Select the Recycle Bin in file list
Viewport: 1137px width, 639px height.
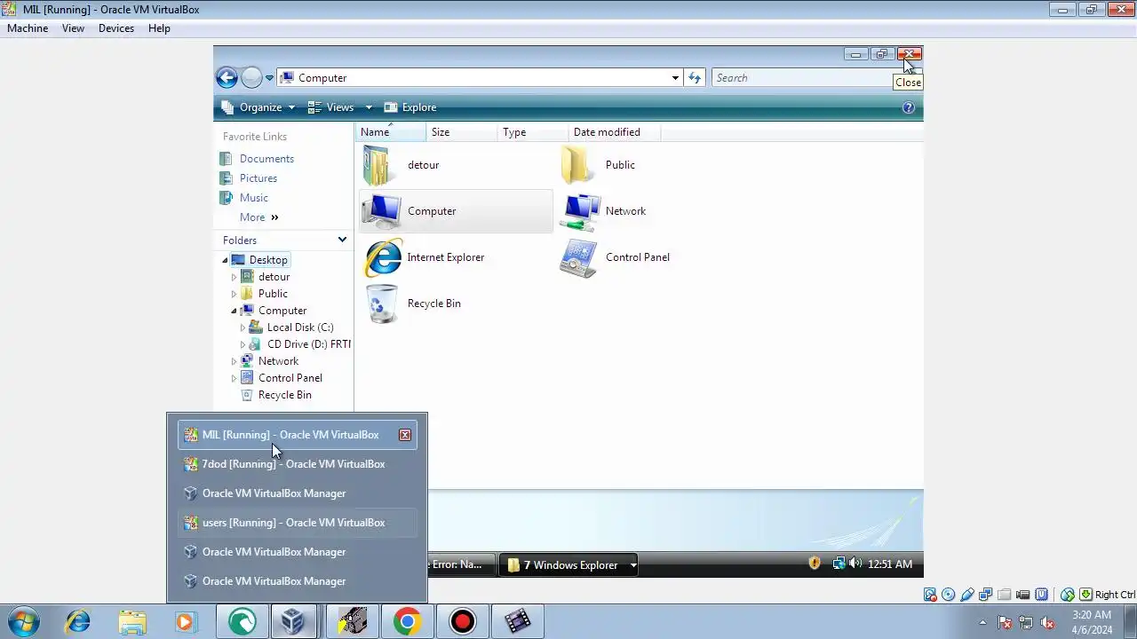click(412, 304)
